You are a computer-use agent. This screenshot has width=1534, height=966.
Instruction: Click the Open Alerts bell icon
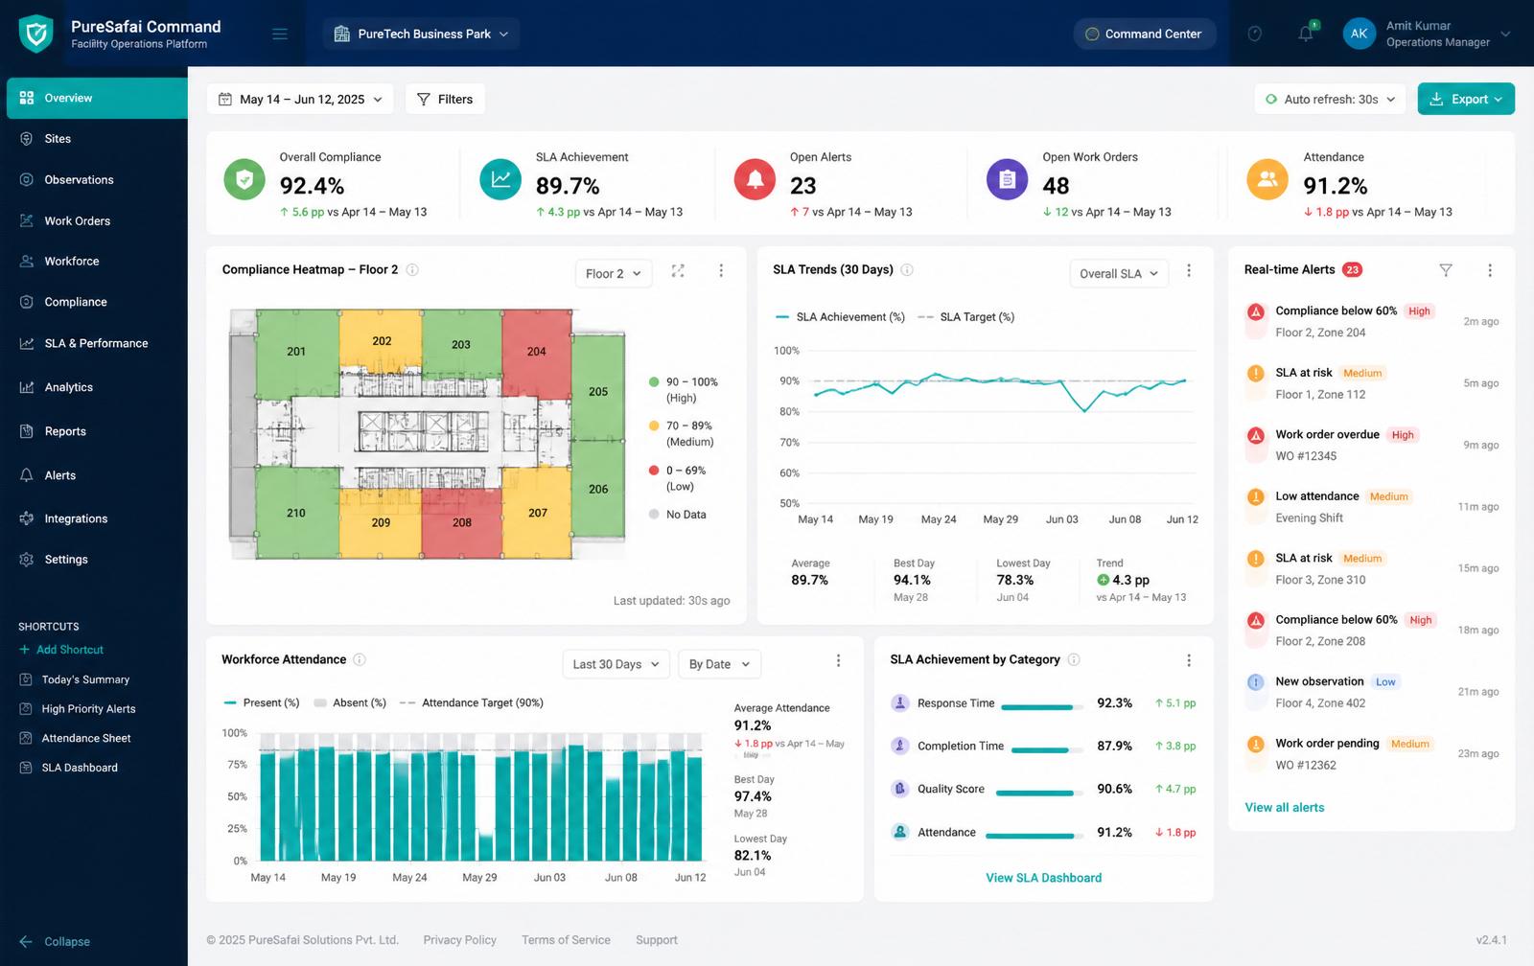coord(755,179)
